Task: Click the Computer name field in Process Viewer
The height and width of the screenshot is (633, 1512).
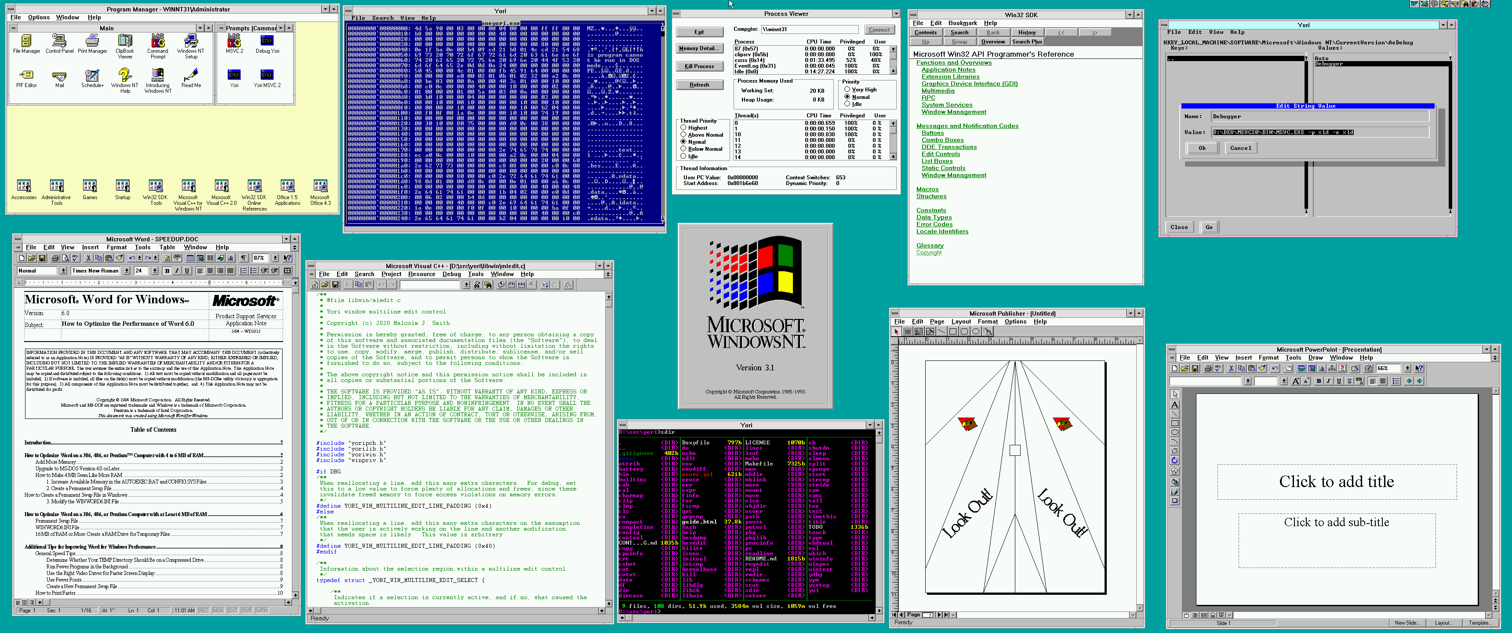Action: [x=810, y=29]
